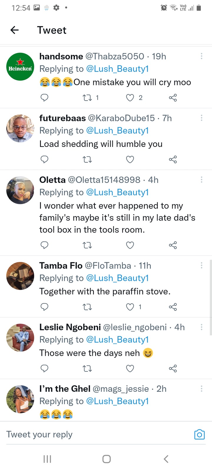Attach photo using camera icon in reply bar
The width and height of the screenshot is (212, 472).
pyautogui.click(x=199, y=435)
